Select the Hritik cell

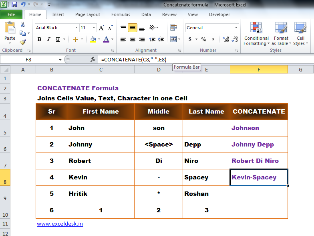coord(101,194)
